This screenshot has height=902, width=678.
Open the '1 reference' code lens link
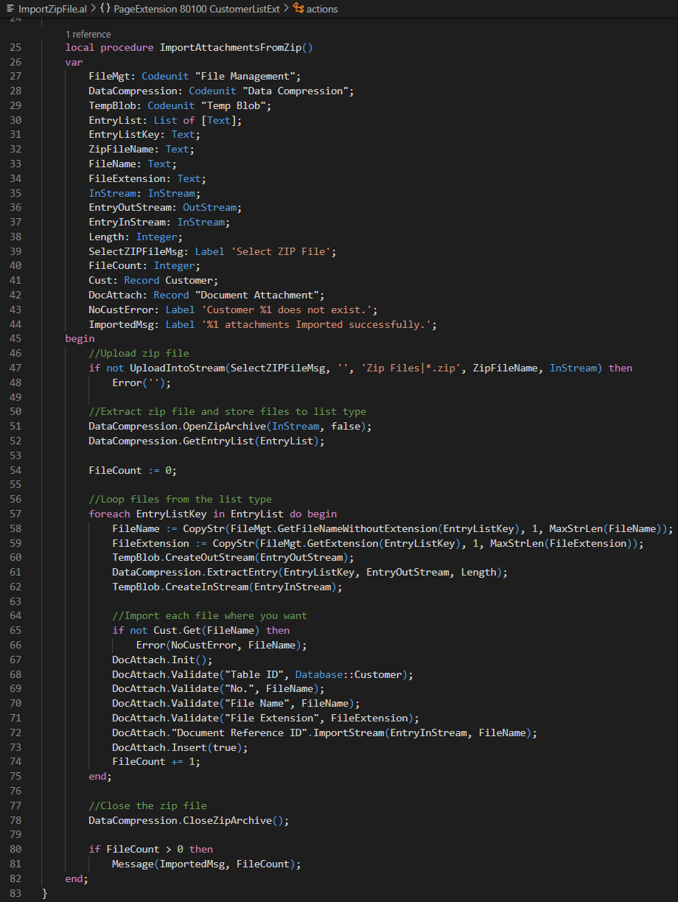pyautogui.click(x=88, y=34)
